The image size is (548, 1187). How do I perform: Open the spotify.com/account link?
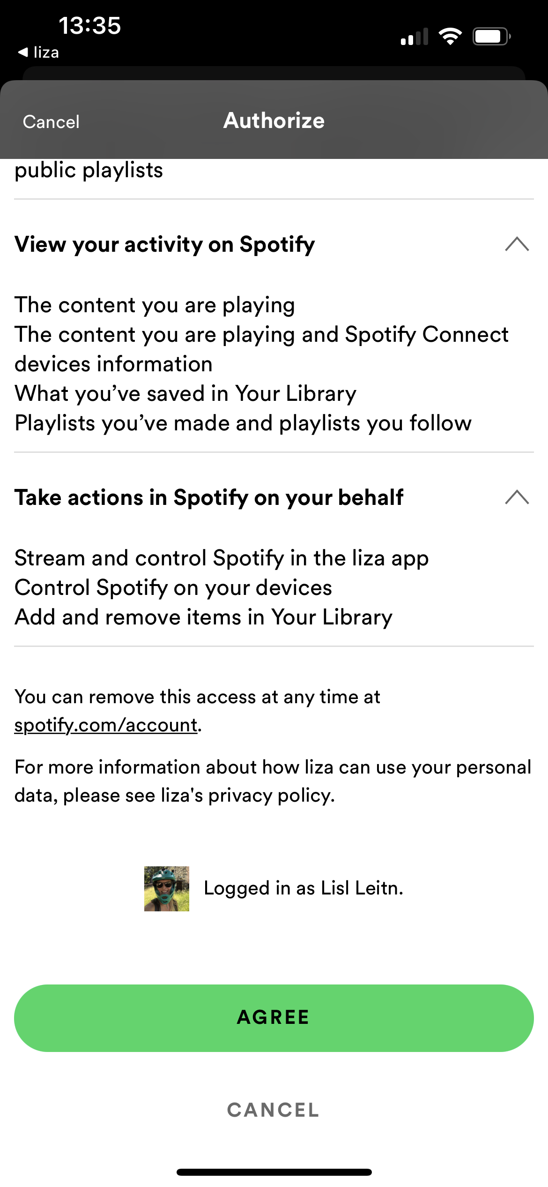[106, 725]
